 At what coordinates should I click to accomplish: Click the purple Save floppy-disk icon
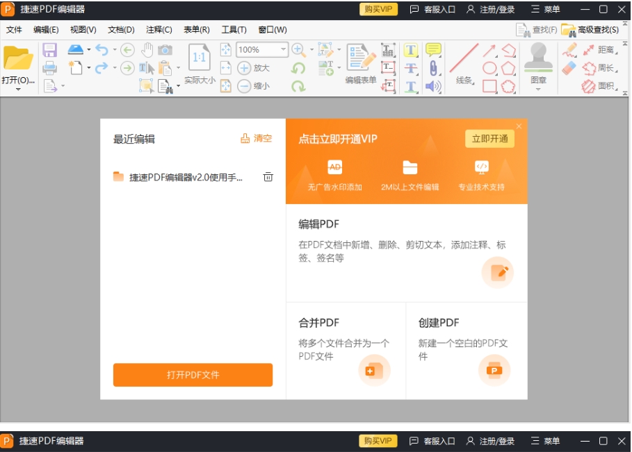point(49,50)
